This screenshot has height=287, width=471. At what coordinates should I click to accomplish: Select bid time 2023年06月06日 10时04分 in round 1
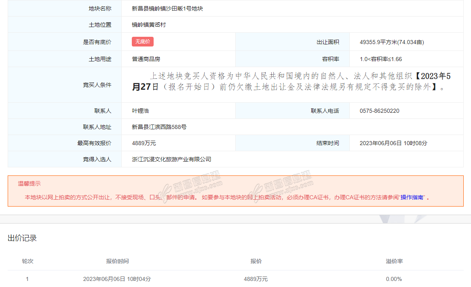tap(117, 279)
